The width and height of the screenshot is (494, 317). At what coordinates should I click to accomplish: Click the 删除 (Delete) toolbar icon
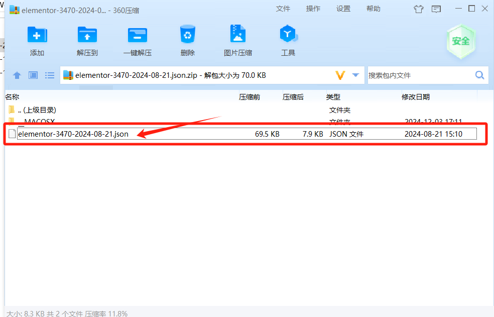[x=187, y=40]
